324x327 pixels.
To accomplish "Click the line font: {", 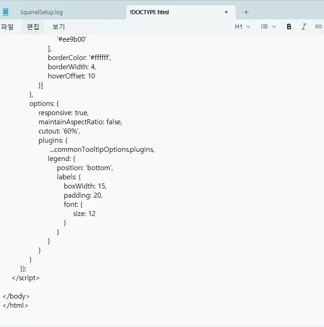I will pos(73,205).
